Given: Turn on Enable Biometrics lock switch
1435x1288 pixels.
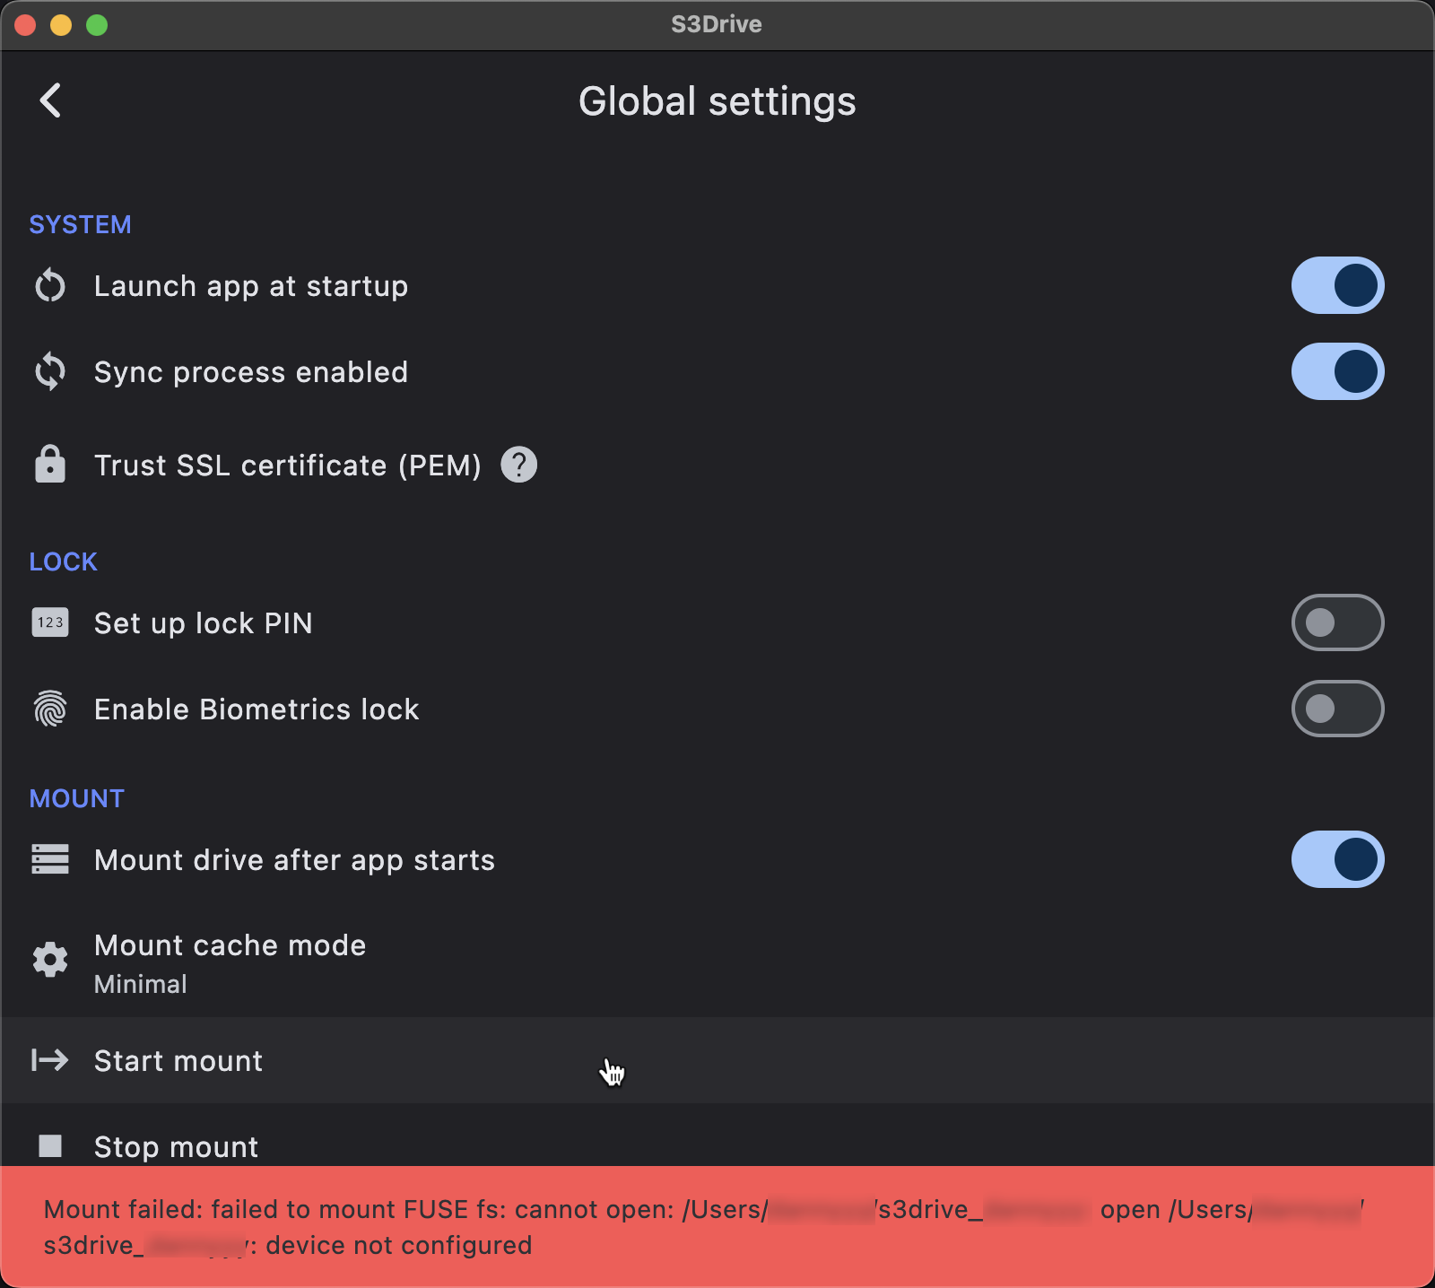Looking at the screenshot, I should click(x=1337, y=709).
